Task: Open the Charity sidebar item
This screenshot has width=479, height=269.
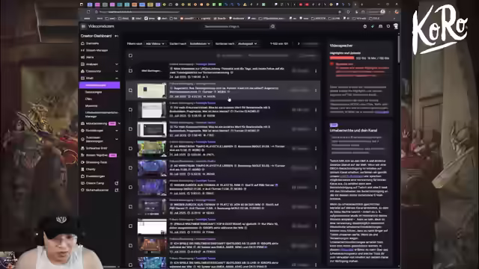Action: 91,170
